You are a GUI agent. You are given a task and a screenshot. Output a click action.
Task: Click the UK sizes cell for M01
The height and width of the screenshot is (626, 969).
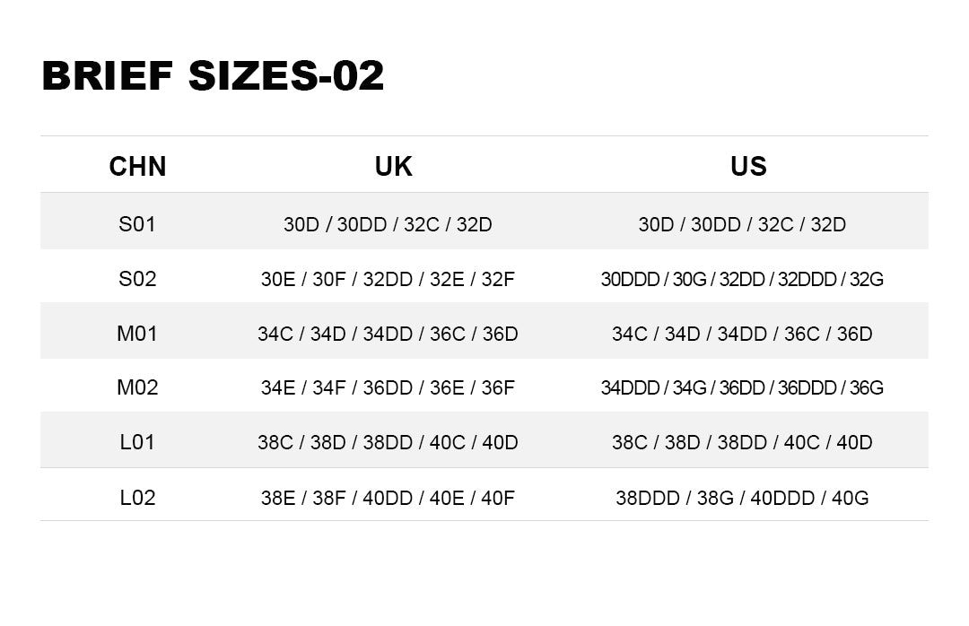(x=388, y=335)
